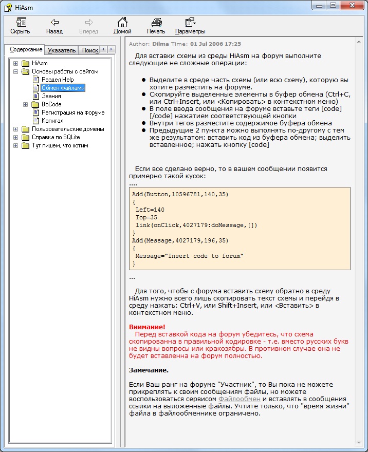Click Обмен файлами page icon
Screen dimensions: 368x452
(36, 88)
